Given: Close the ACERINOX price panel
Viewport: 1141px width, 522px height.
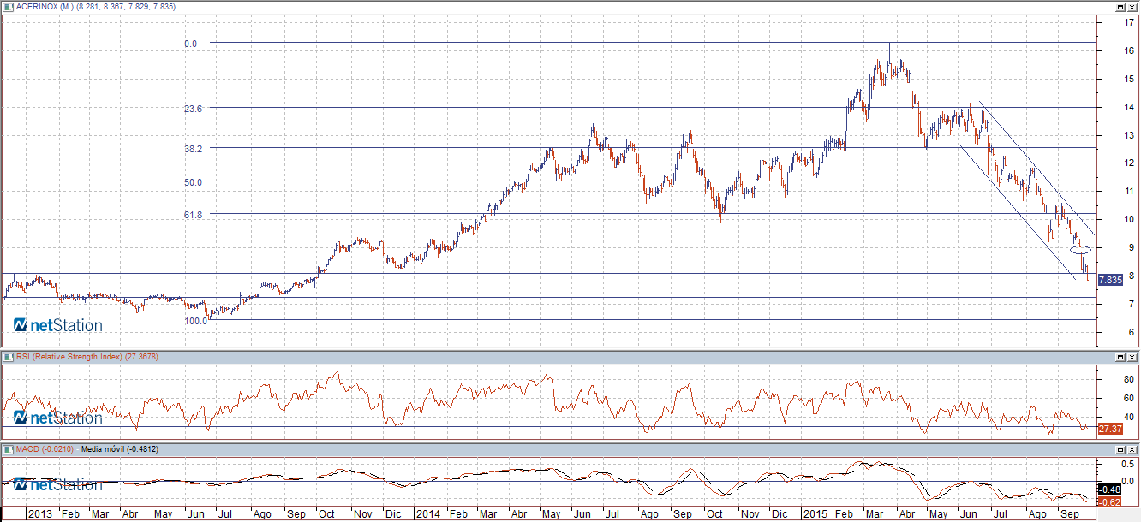Looking at the screenshot, I should click(1132, 6).
